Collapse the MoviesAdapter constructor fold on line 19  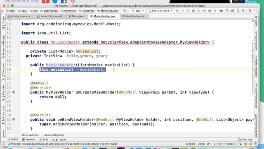(x=20, y=65)
